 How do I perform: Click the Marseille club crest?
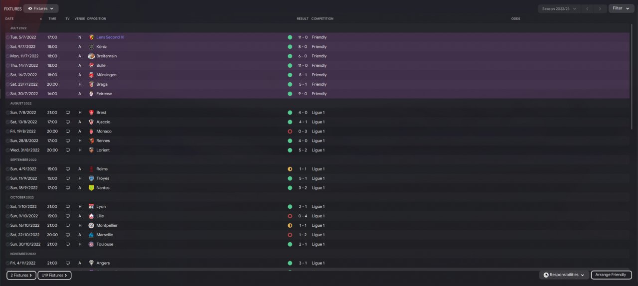[91, 235]
